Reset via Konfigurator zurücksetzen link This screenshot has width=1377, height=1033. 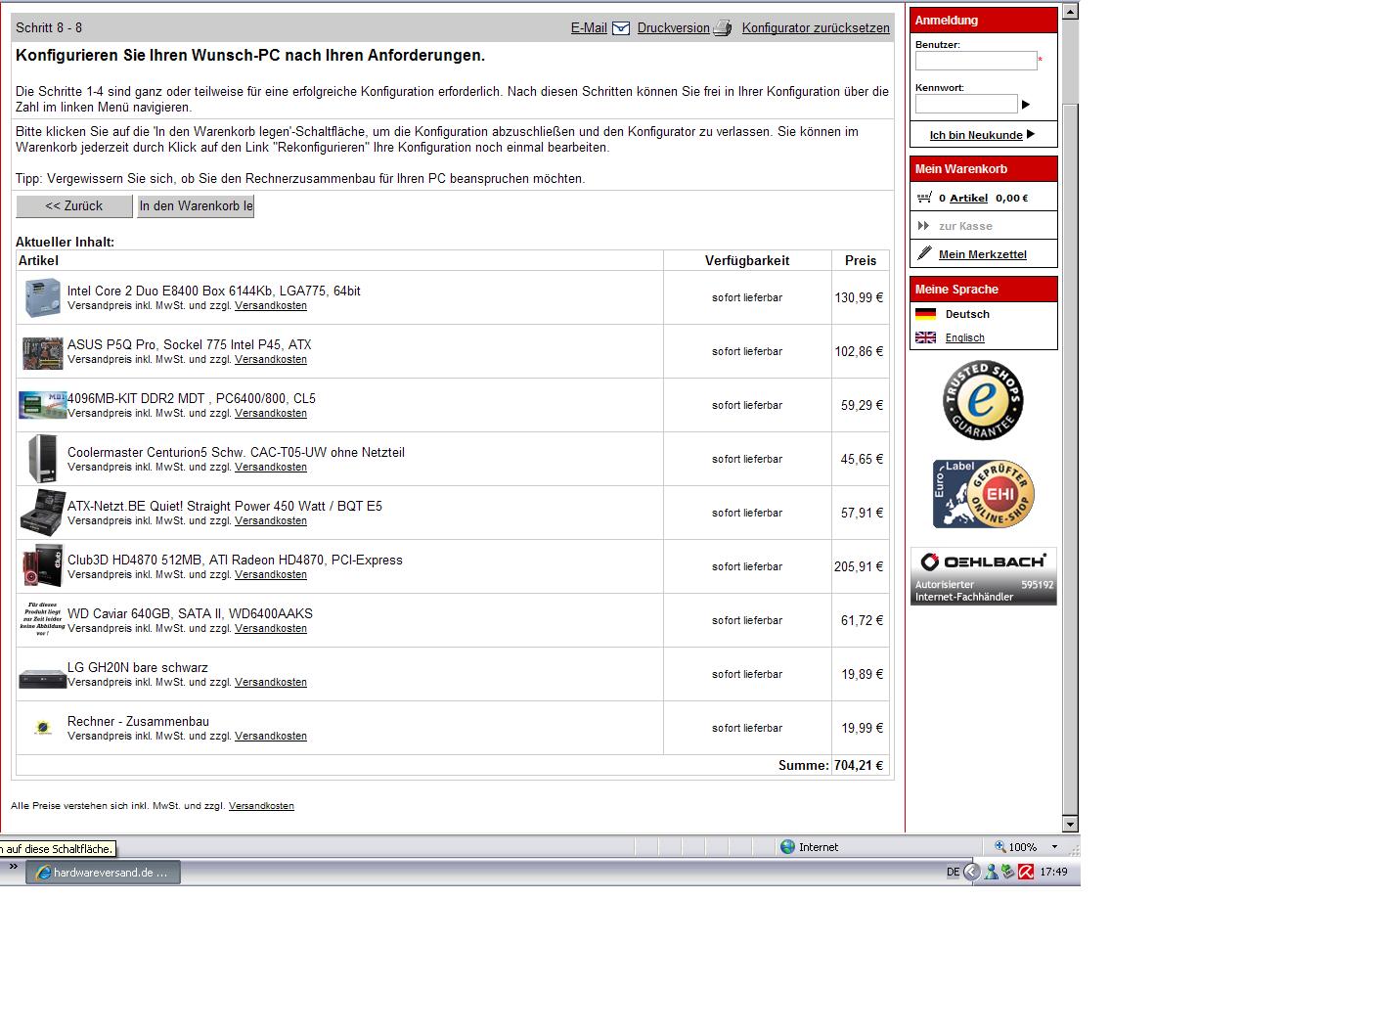pos(816,28)
